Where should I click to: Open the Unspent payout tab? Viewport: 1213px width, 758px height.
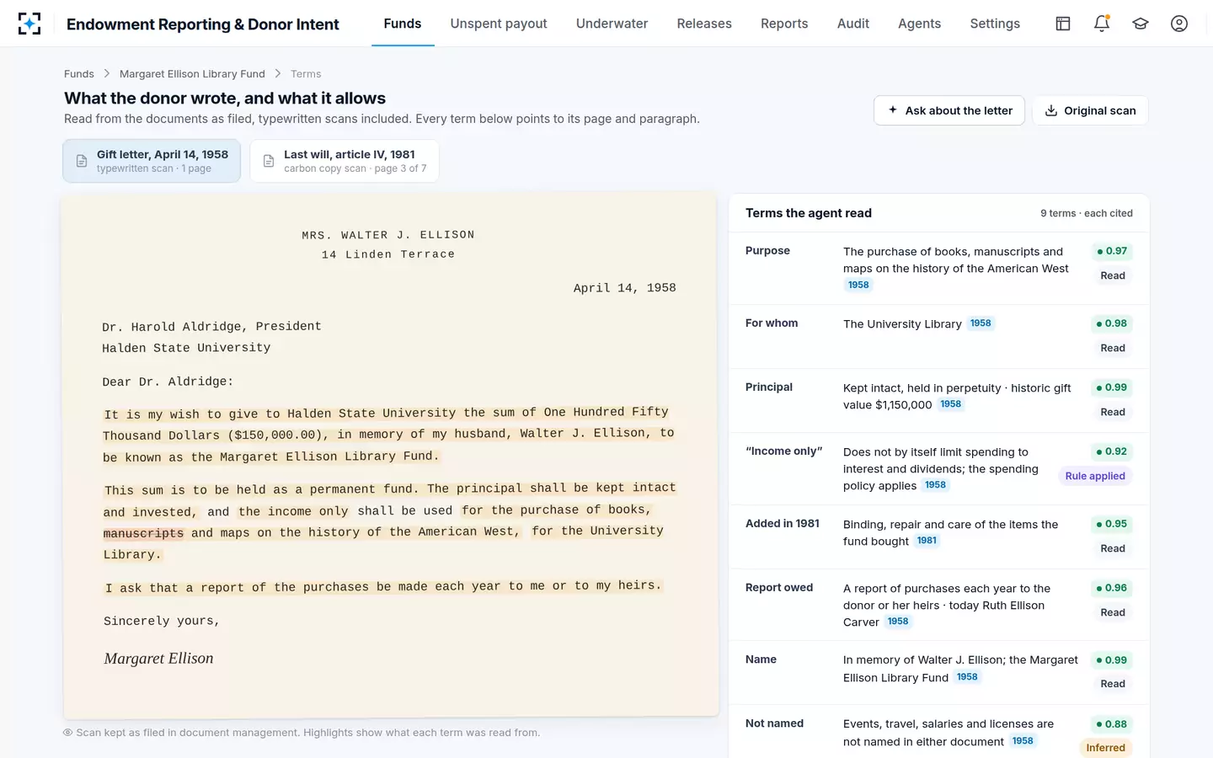pos(499,24)
